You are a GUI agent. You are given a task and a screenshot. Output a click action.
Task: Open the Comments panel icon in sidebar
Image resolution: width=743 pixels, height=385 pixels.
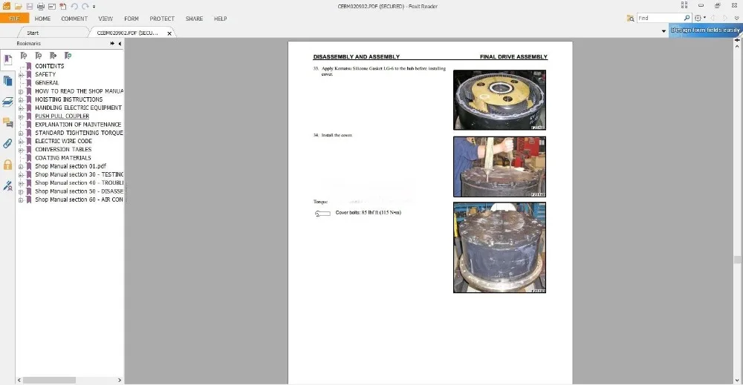[x=7, y=122]
